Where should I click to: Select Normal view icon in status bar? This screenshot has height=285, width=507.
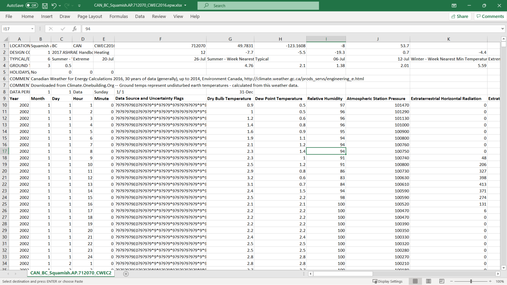click(415, 281)
